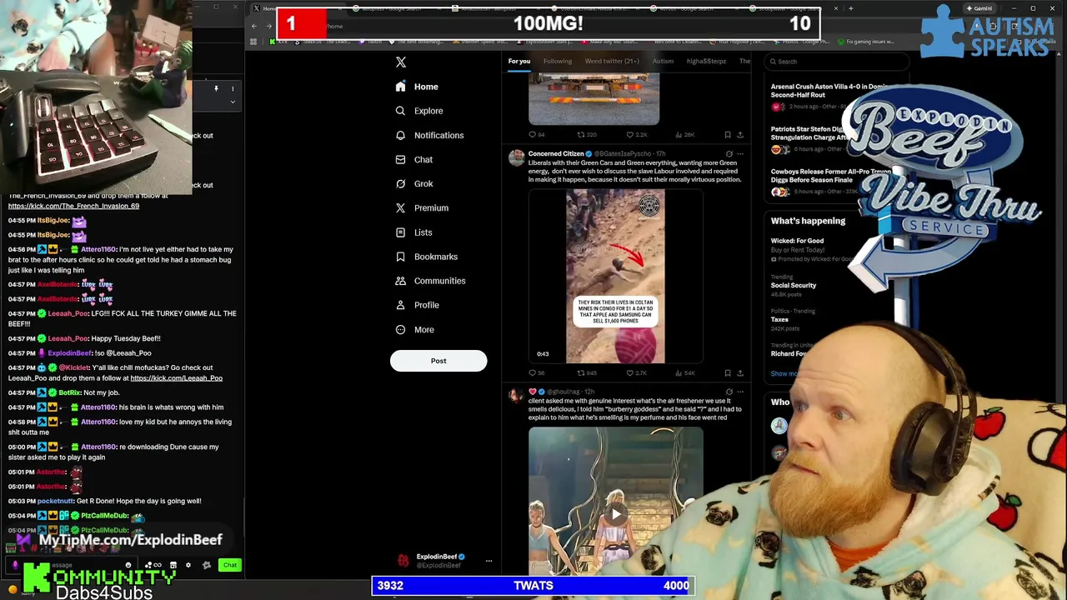Screen dimensions: 1067x600
Task: Send message with green Chat button
Action: (230, 565)
